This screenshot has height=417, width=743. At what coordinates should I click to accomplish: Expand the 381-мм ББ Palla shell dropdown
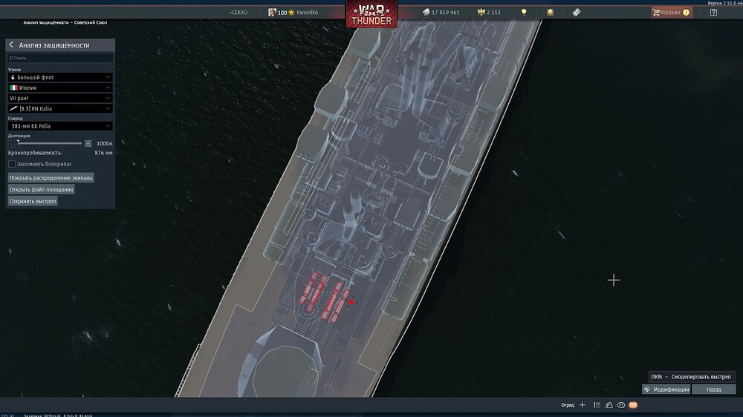[x=60, y=126]
